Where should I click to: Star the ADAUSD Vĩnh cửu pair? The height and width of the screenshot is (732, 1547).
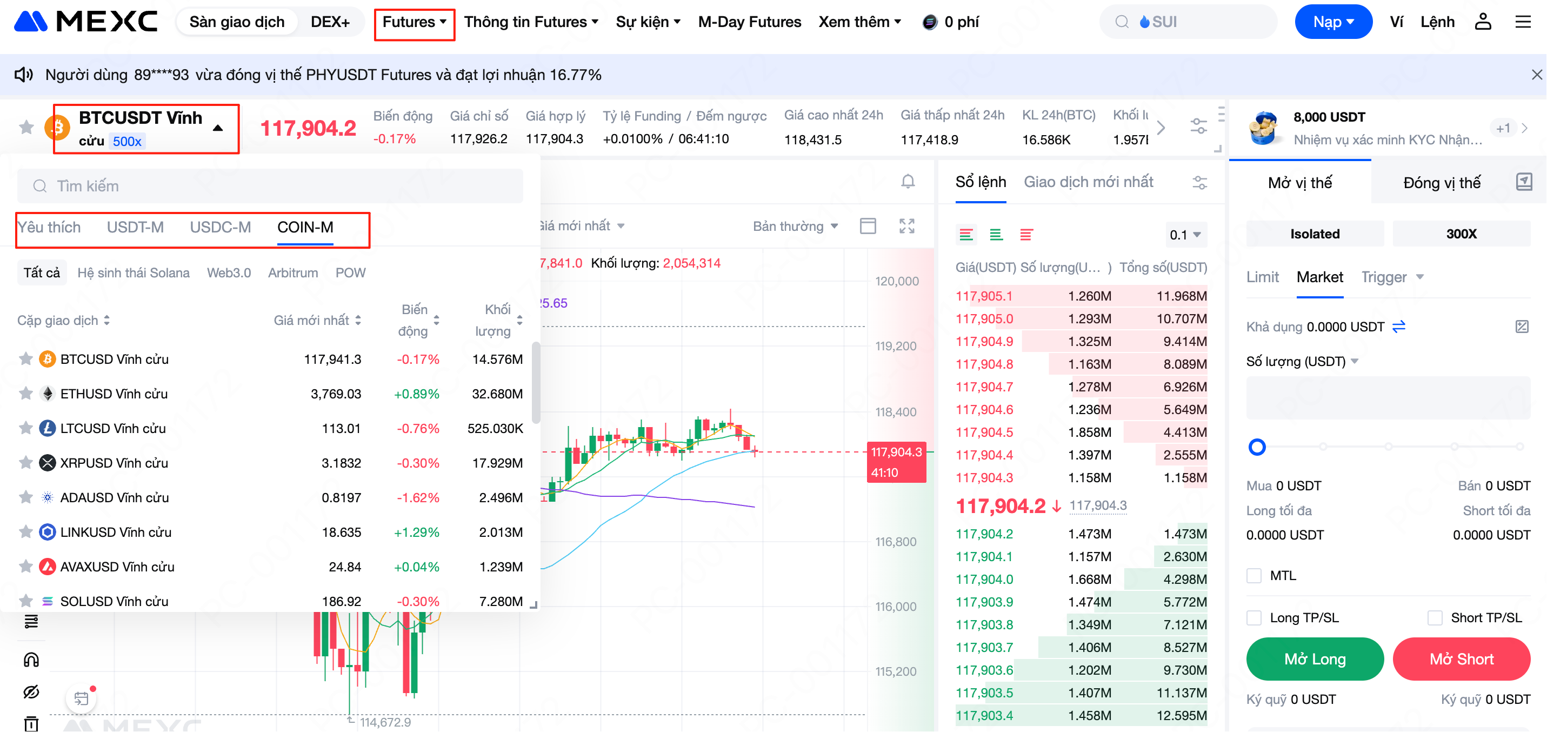(x=25, y=498)
